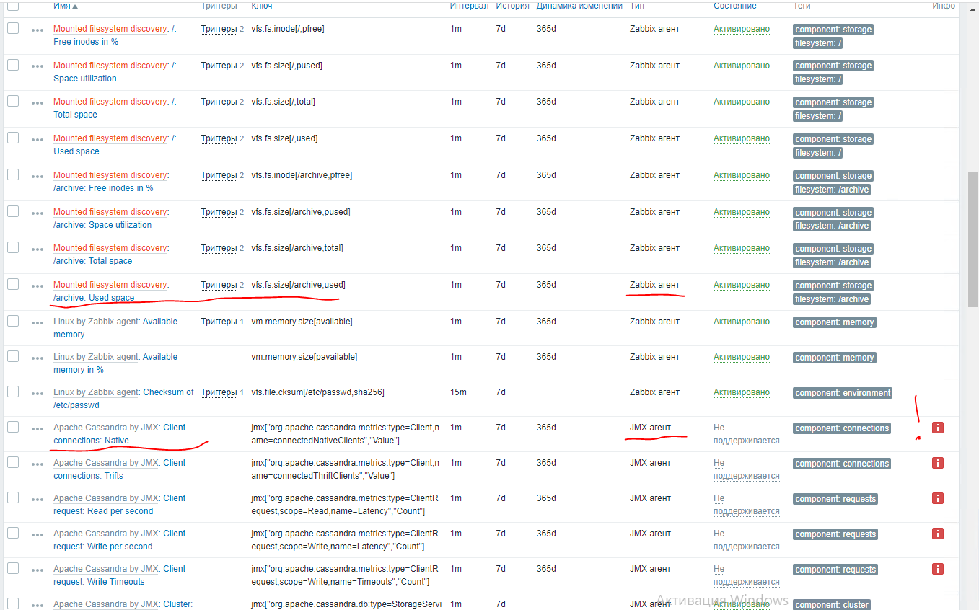
Task: Open the ellipsis menu for Read per second row
Action: pos(38,499)
